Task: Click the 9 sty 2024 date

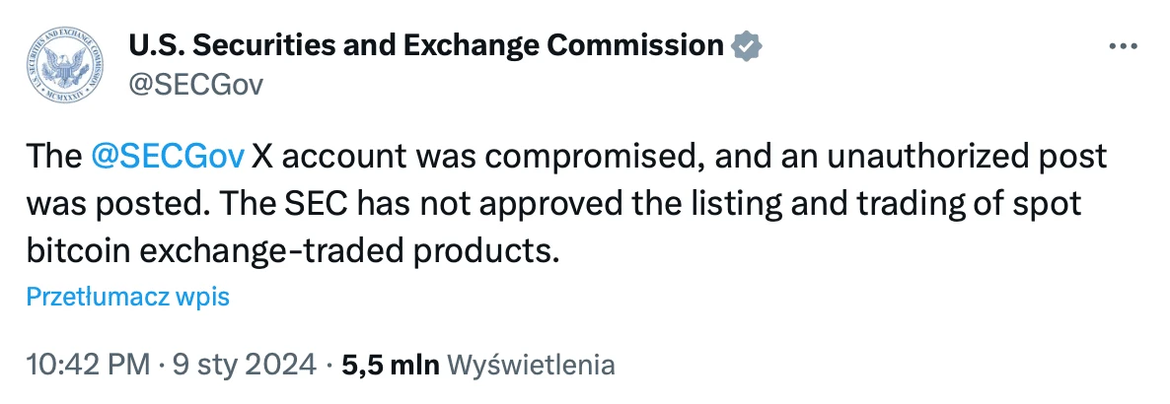Action: pos(244,365)
